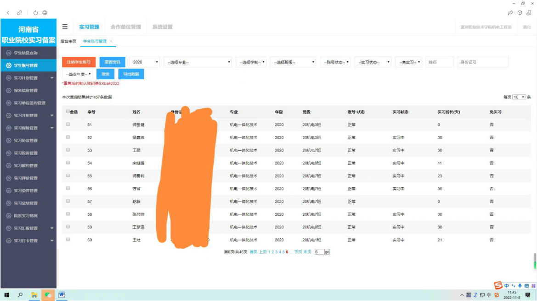Open File Explorer from the taskbar
This screenshot has height=301, width=537.
click(x=34, y=295)
